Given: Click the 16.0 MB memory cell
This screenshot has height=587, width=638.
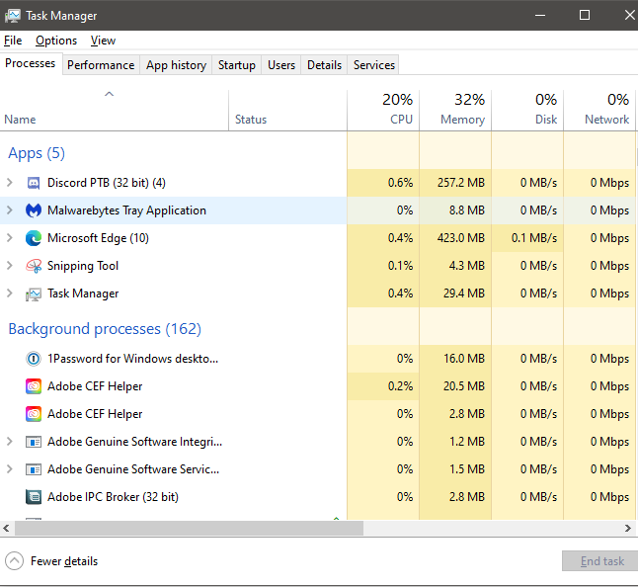Looking at the screenshot, I should coord(455,359).
